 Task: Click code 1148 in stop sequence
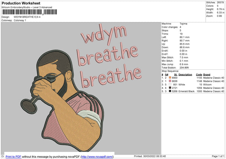(199, 81)
